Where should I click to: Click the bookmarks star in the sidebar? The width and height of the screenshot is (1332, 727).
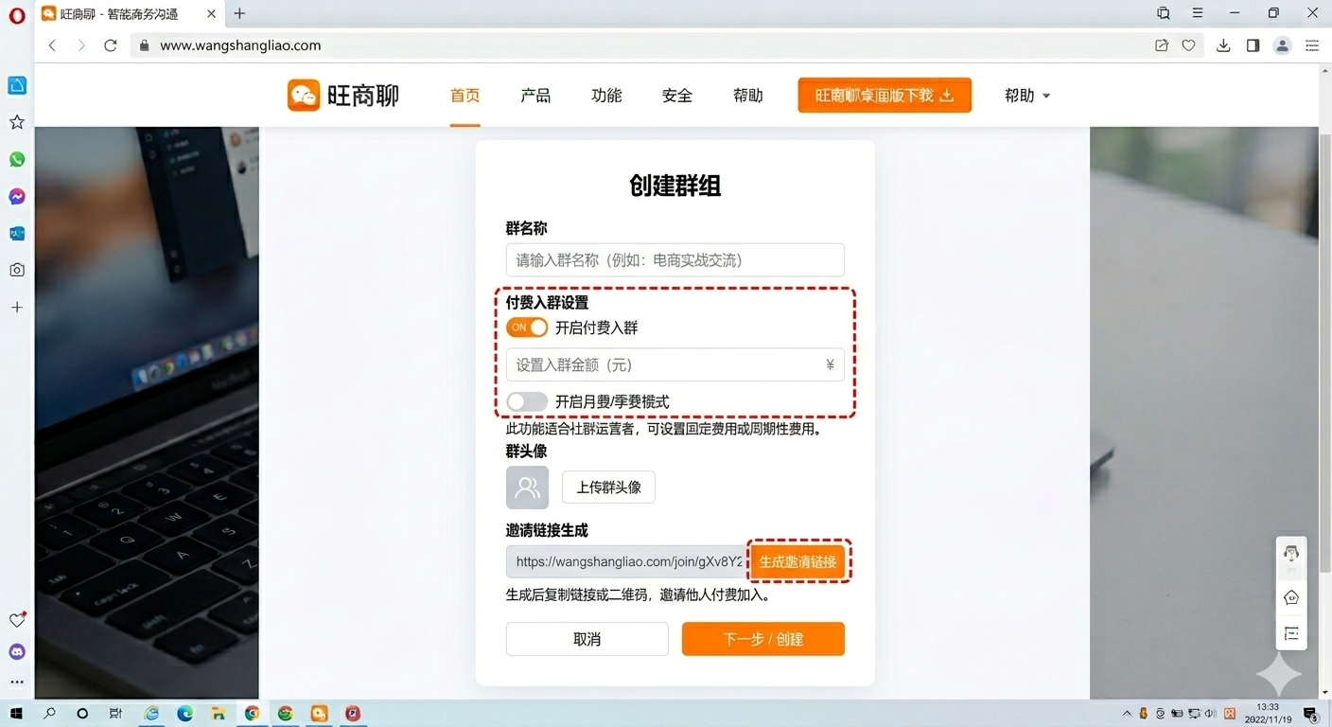tap(16, 122)
